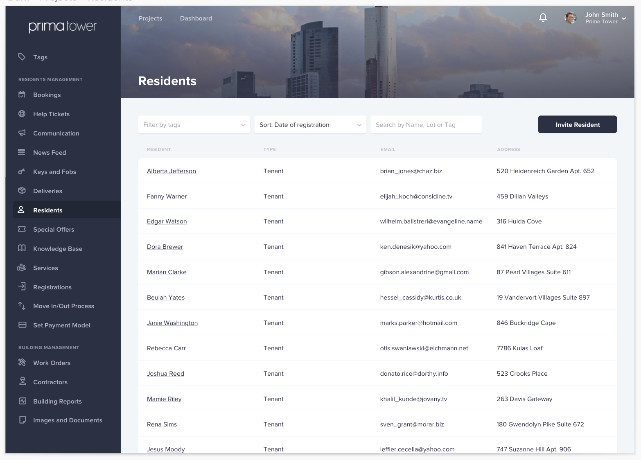The width and height of the screenshot is (641, 460).
Task: Click the EMAIL column header
Action: [388, 149]
